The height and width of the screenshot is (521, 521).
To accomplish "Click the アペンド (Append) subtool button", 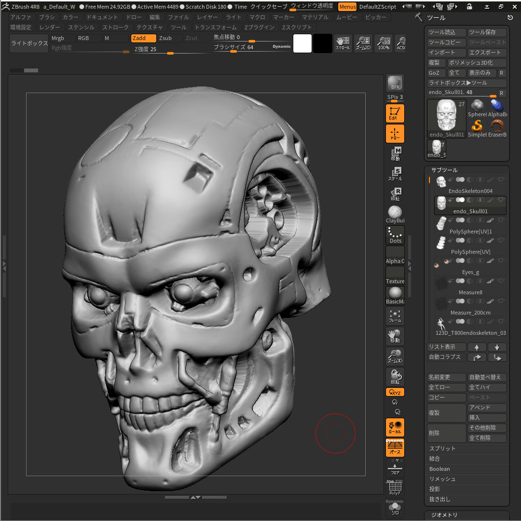I will click(487, 408).
